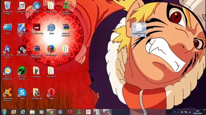Open ASUS Vibe Fun Center shortcut
206x115 pixels.
tap(7, 51)
